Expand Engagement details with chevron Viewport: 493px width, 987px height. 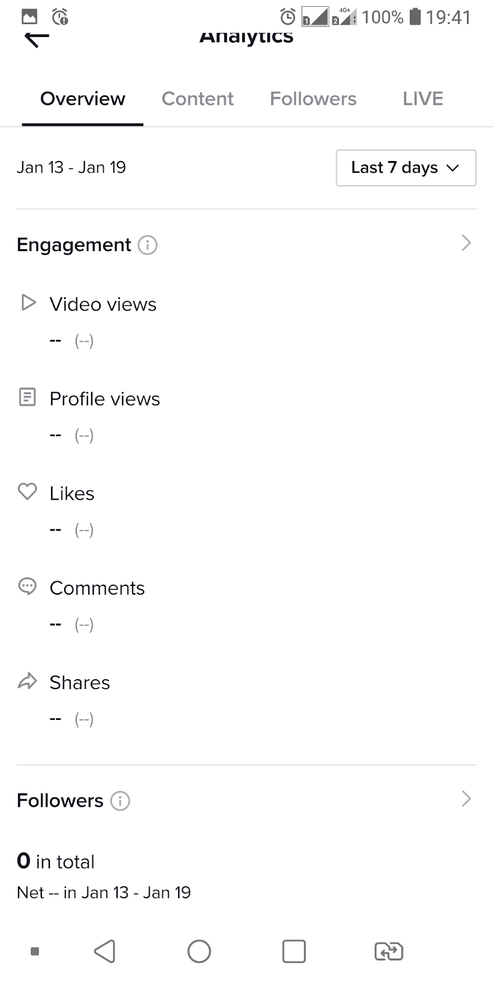pos(466,243)
